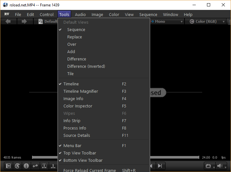Image resolution: width=231 pixels, height=172 pixels.
Task: Open the Edit menu
Action: 30,15
